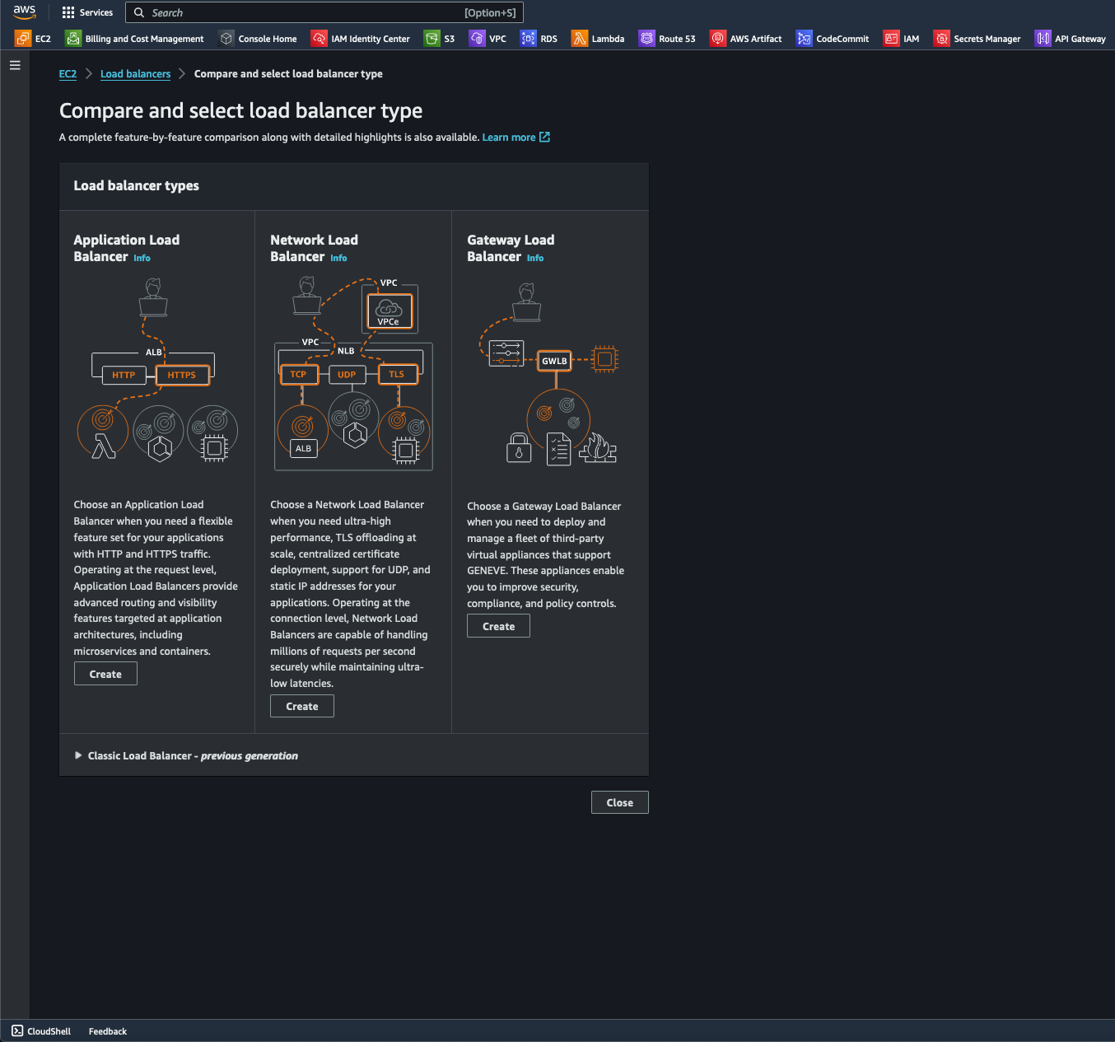1115x1042 pixels.
Task: Go to Load balancers breadcrumb link
Action: [x=135, y=74]
